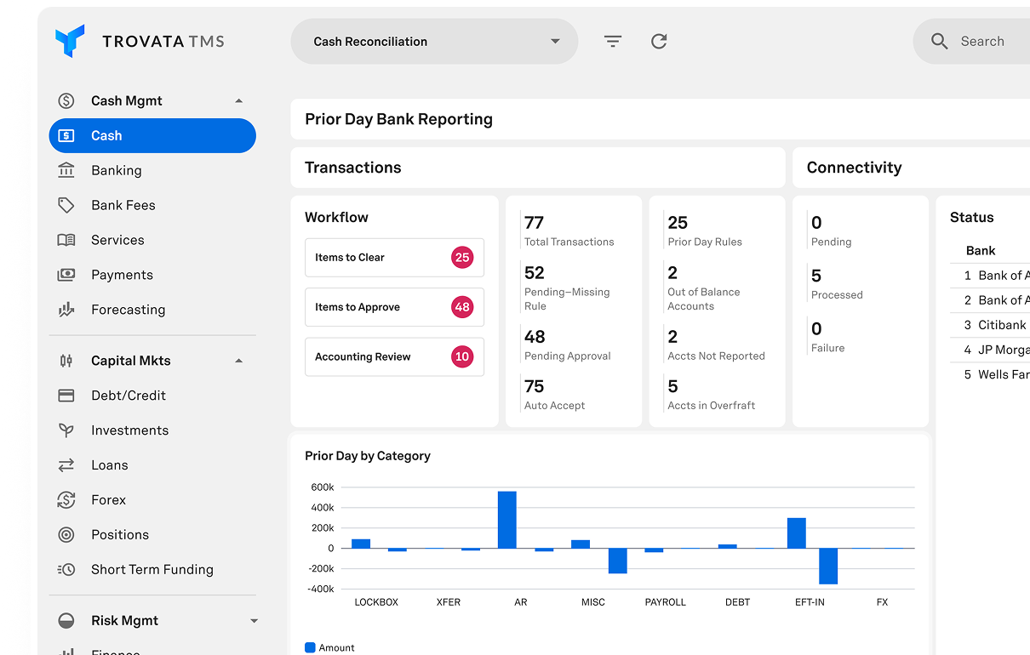Click the Positions target icon
Screen dimensions: 1030x655
click(66, 535)
